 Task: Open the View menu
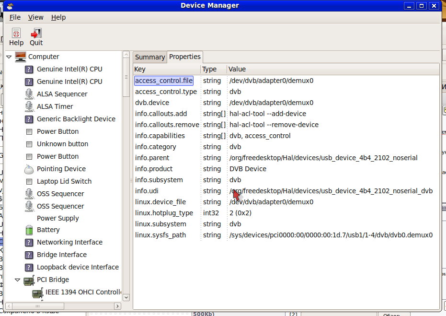point(35,17)
